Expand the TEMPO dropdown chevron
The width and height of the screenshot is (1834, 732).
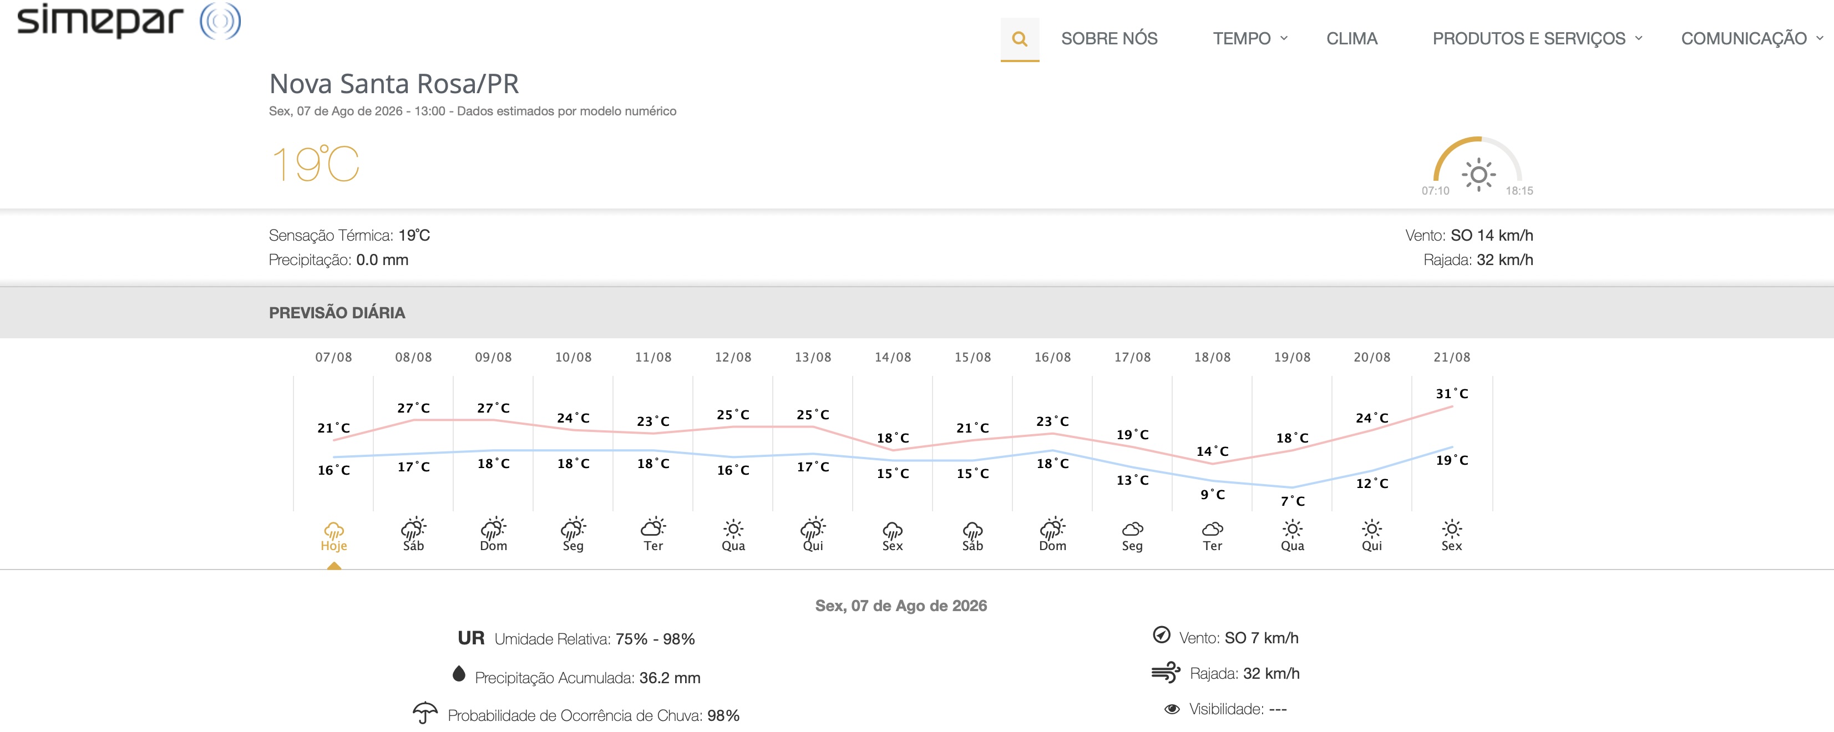click(x=1284, y=38)
